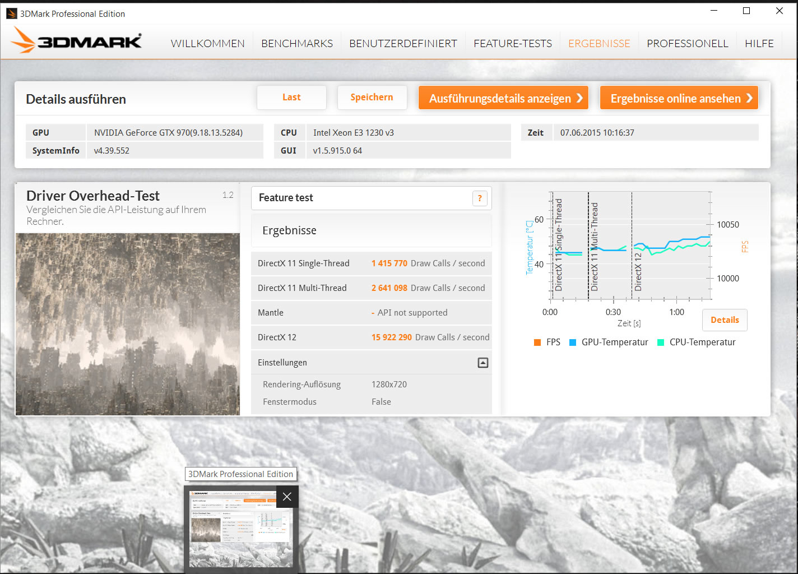Select the ERGEBNISSE tab
The height and width of the screenshot is (574, 798).
599,43
